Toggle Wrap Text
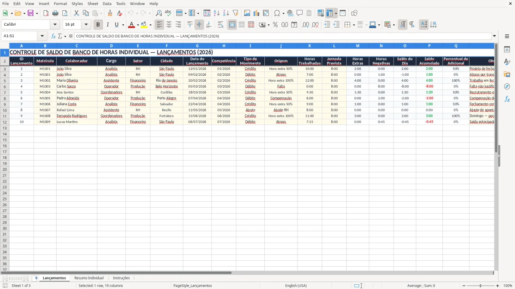The height and width of the screenshot is (289, 515). click(221, 25)
